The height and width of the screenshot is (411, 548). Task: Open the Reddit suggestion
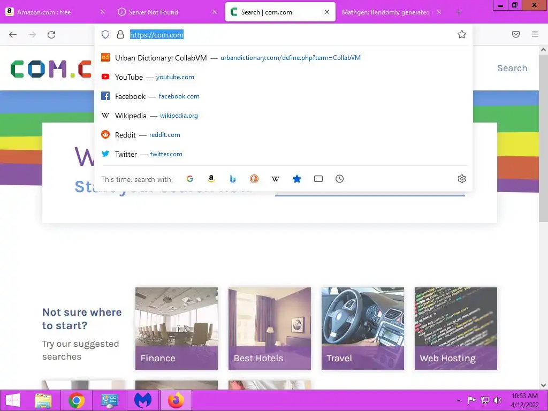click(283, 134)
